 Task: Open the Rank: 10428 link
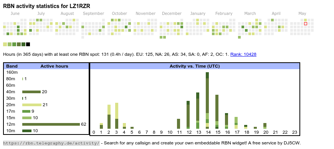243,54
